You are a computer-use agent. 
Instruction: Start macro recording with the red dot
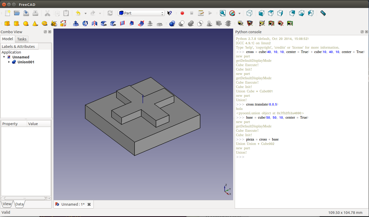pyautogui.click(x=182, y=13)
